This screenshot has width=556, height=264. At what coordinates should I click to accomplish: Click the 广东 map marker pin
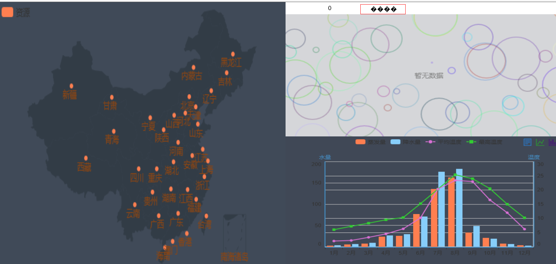[x=178, y=214]
